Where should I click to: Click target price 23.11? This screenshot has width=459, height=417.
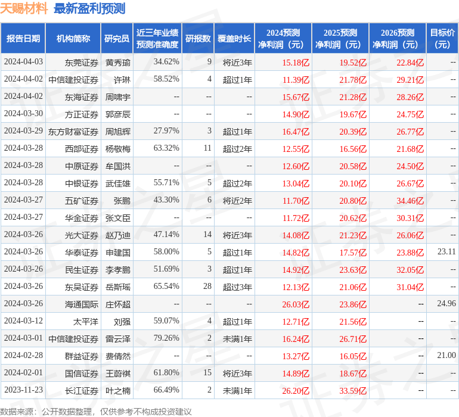click(x=446, y=251)
